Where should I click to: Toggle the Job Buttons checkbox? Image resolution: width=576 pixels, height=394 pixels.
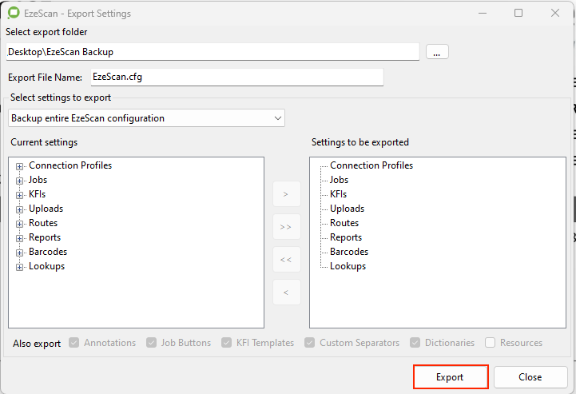(152, 343)
